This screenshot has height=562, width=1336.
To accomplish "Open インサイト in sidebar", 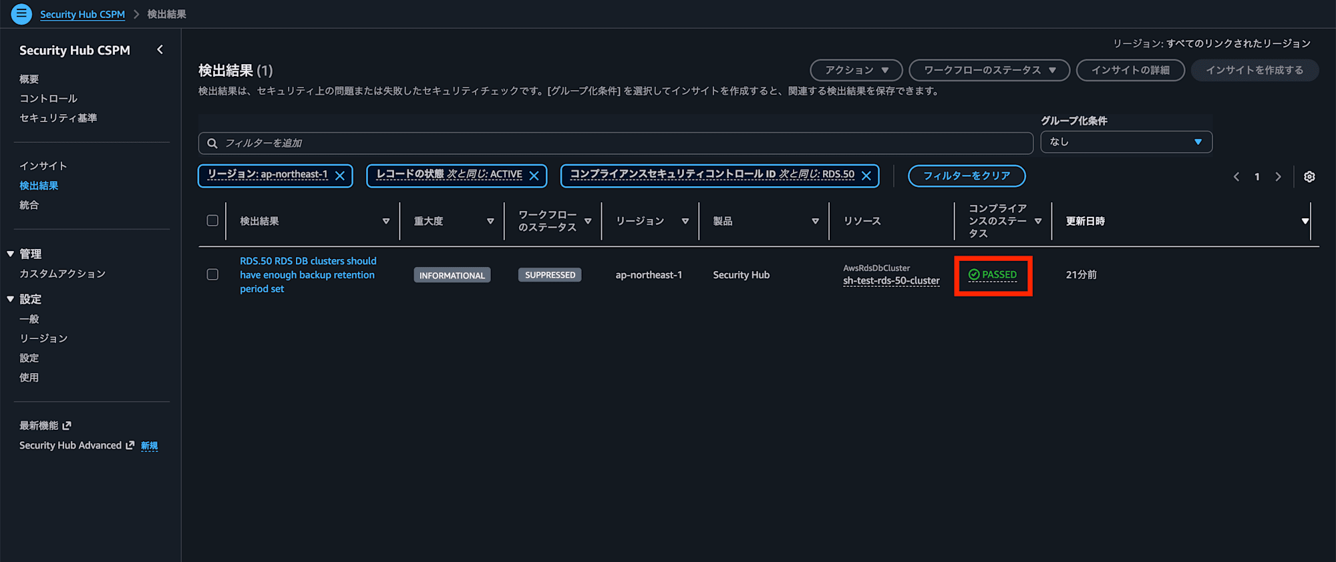I will tap(43, 166).
